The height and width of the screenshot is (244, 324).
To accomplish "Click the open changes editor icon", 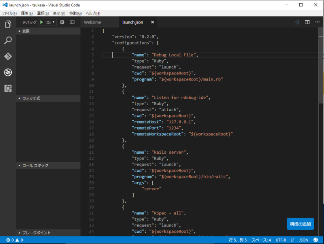I will [x=297, y=22].
